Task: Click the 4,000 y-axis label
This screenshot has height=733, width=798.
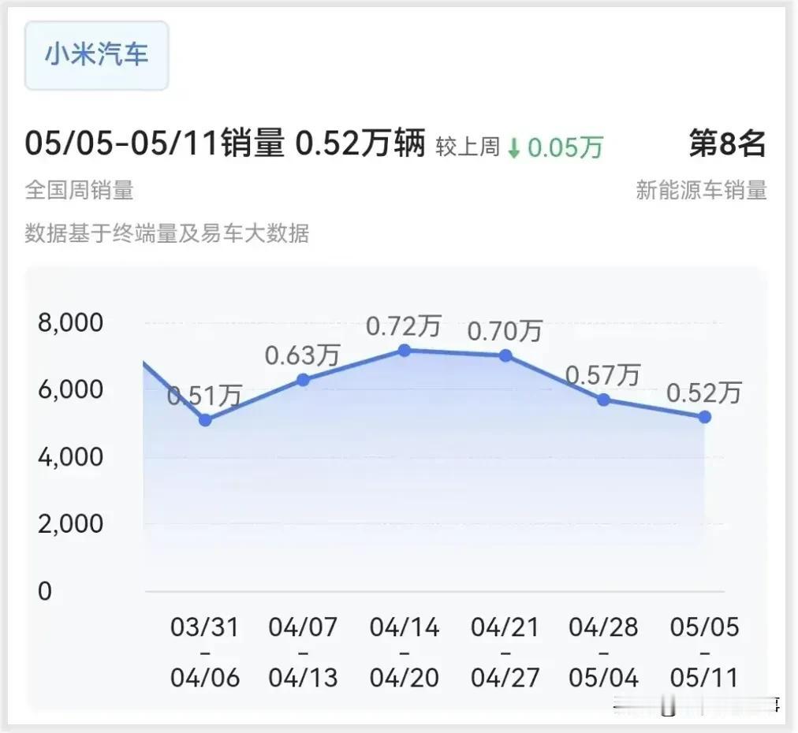Action: point(71,457)
